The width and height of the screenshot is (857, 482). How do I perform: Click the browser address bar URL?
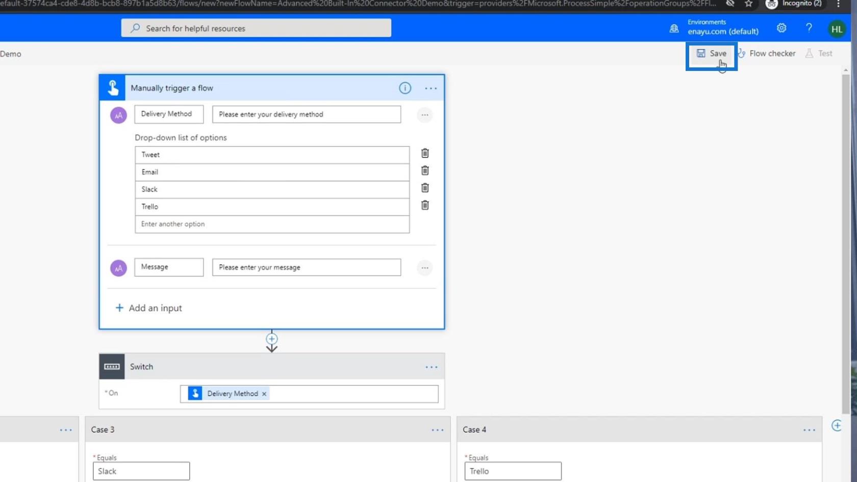click(357, 4)
